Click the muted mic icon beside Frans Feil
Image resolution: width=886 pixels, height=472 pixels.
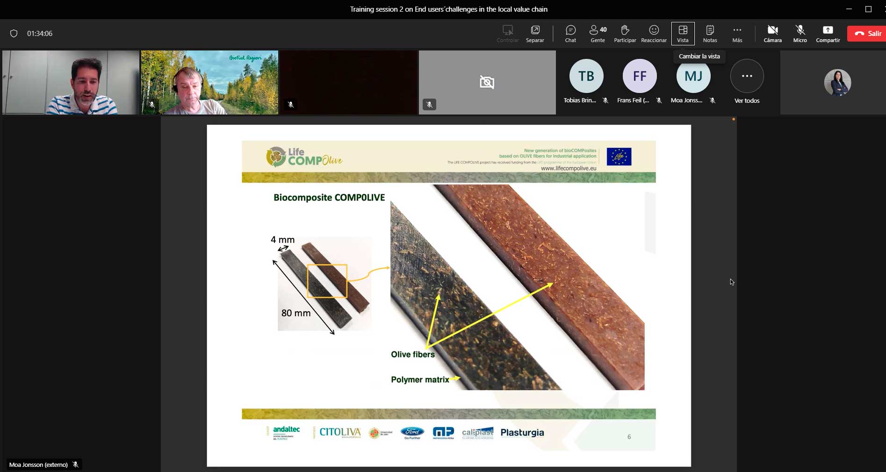[x=659, y=100]
